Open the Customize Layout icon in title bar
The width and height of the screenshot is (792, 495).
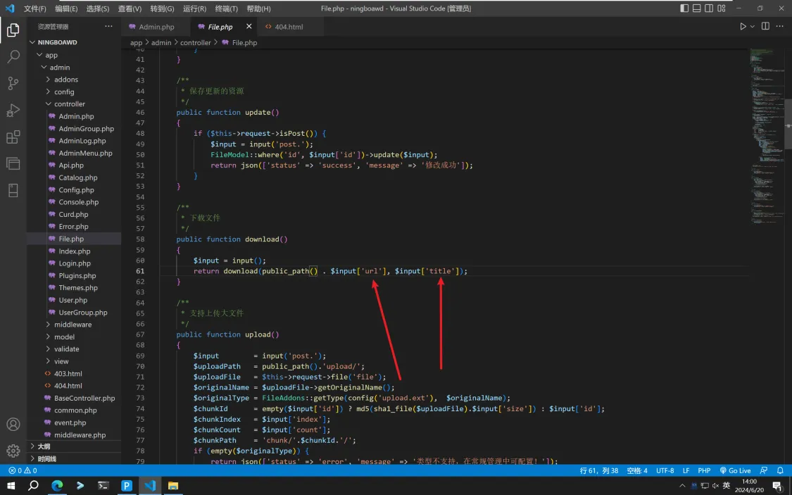(x=722, y=8)
